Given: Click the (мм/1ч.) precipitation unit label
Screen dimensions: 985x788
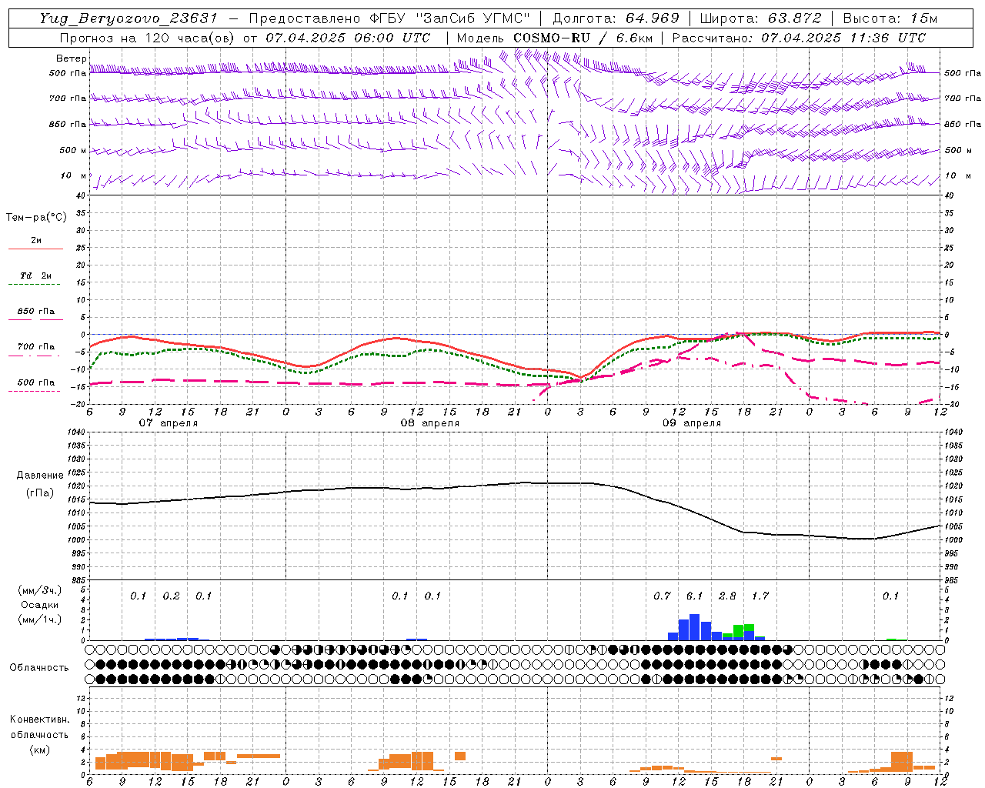Looking at the screenshot, I should [x=40, y=619].
